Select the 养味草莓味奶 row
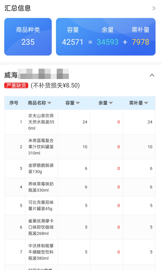The width and height of the screenshot is (163, 270). click(80, 187)
